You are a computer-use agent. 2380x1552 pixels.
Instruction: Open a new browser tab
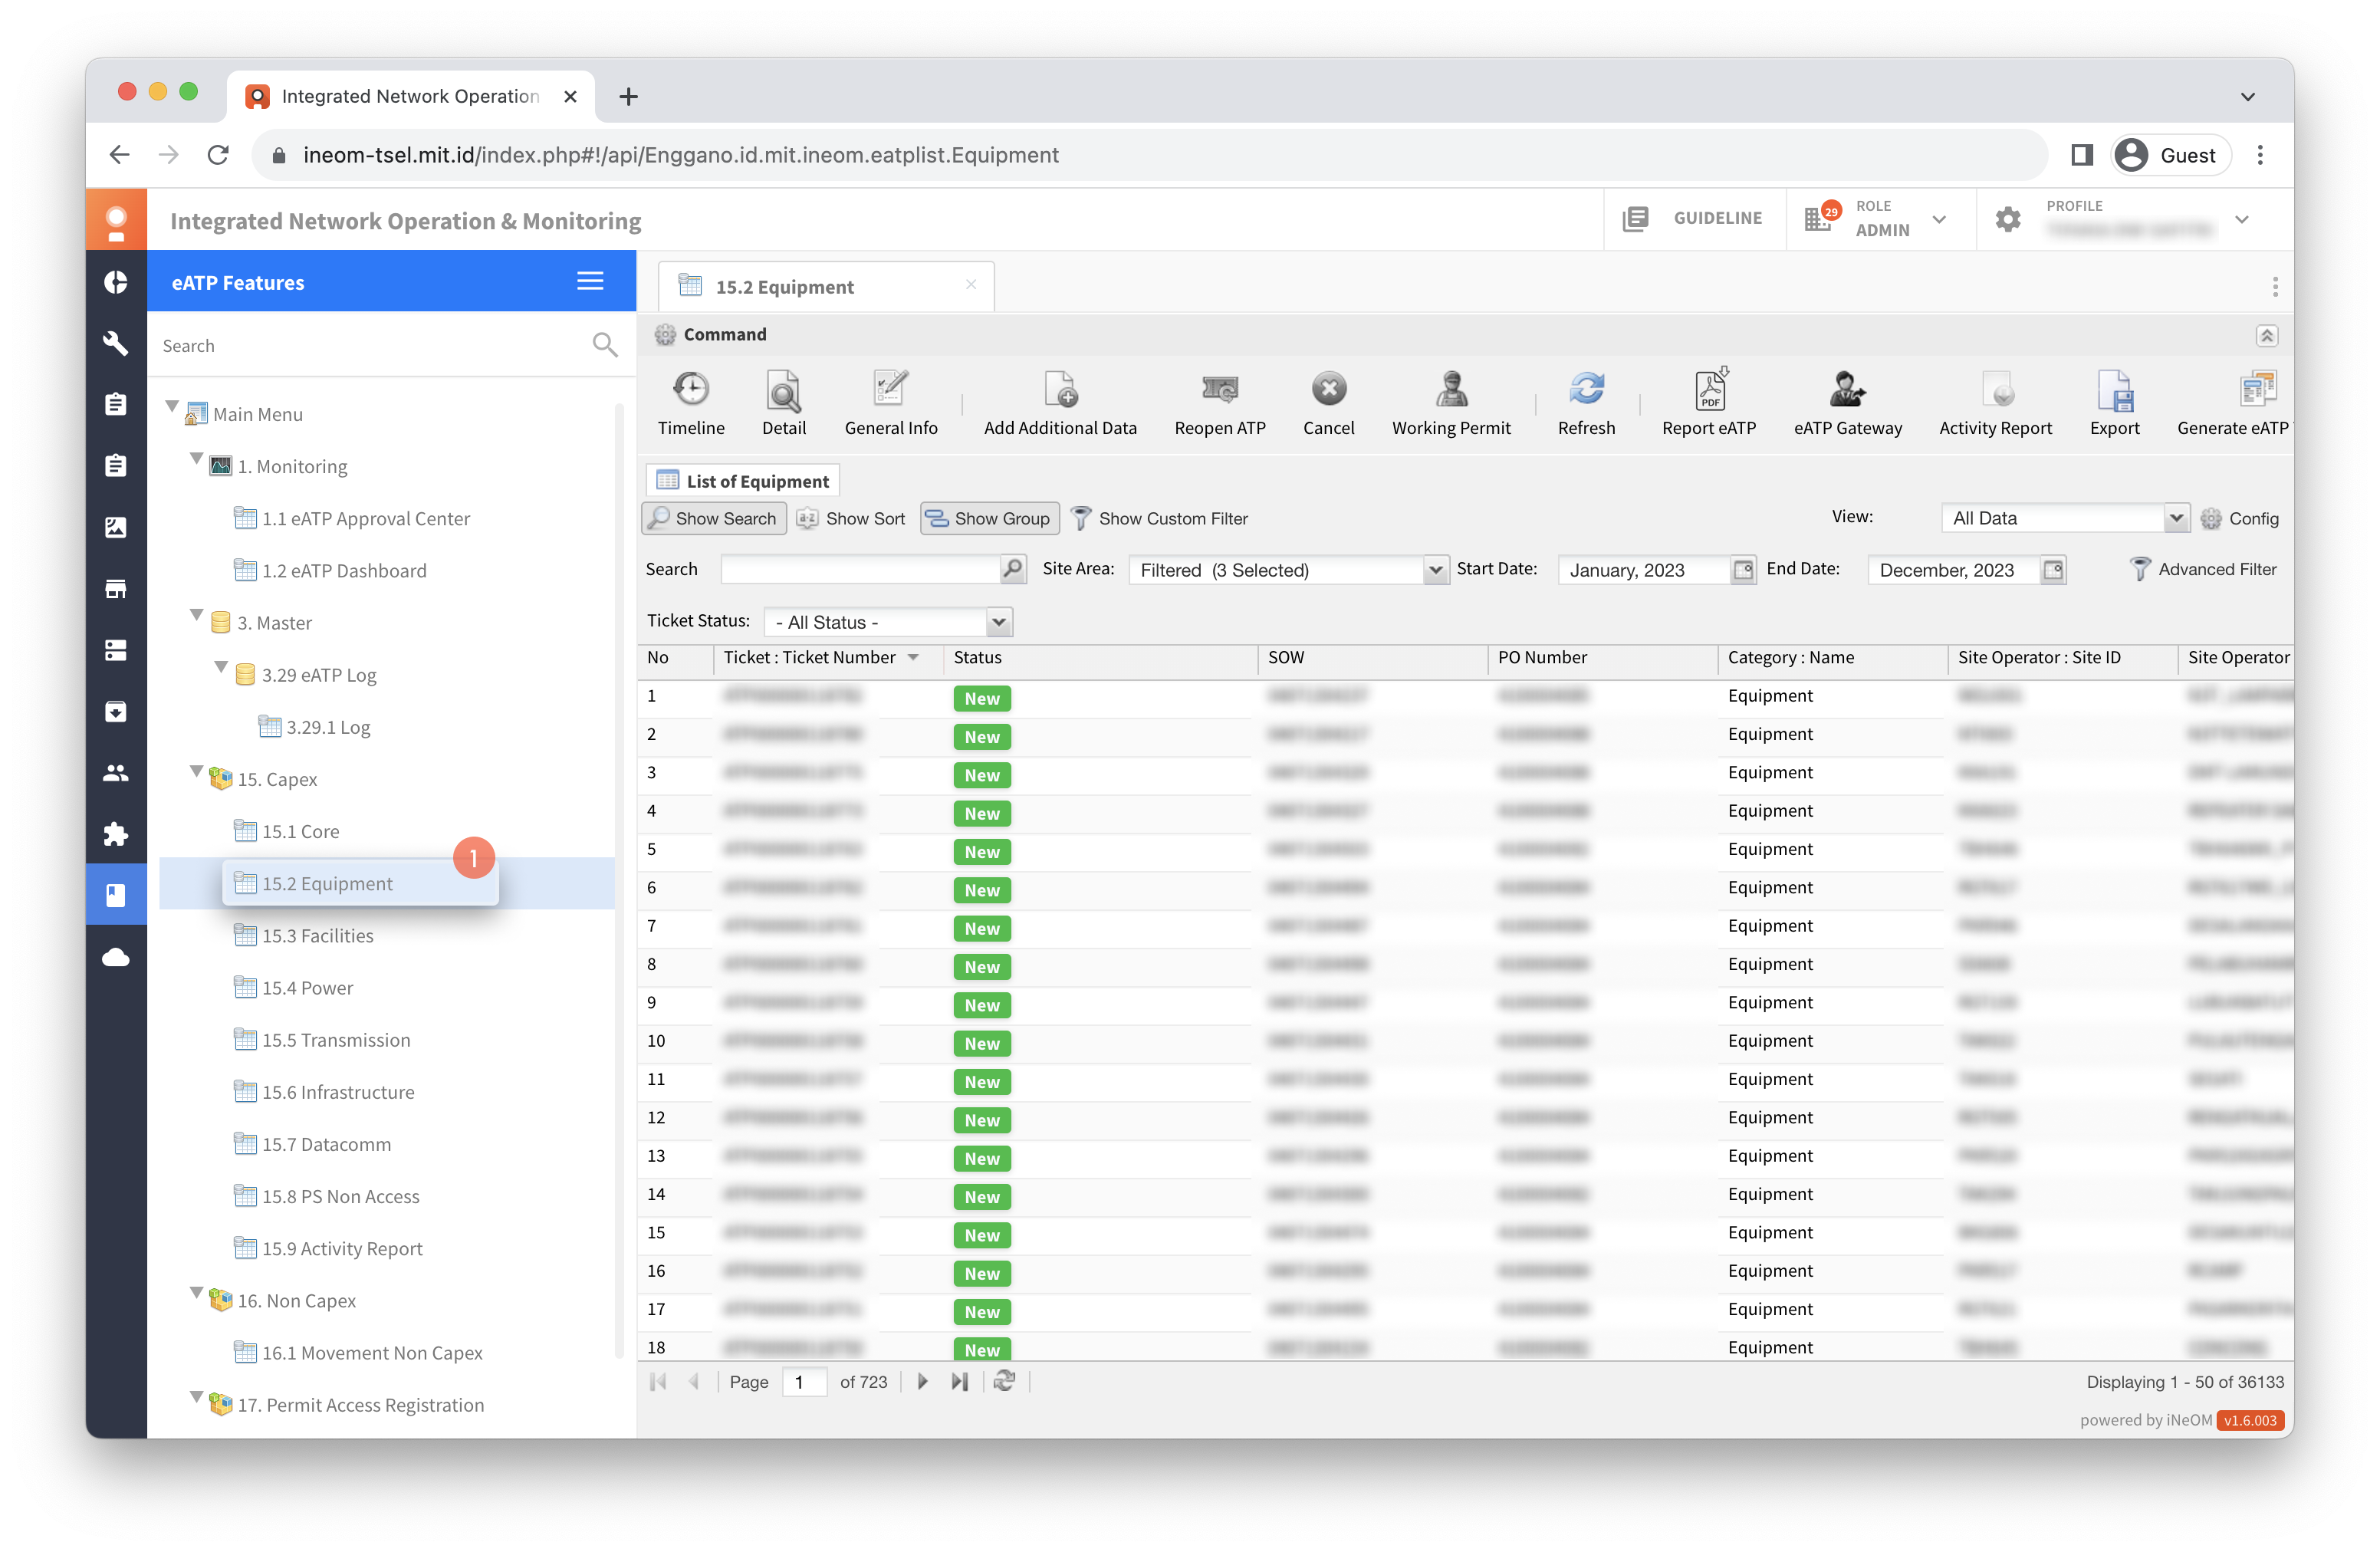coord(628,96)
